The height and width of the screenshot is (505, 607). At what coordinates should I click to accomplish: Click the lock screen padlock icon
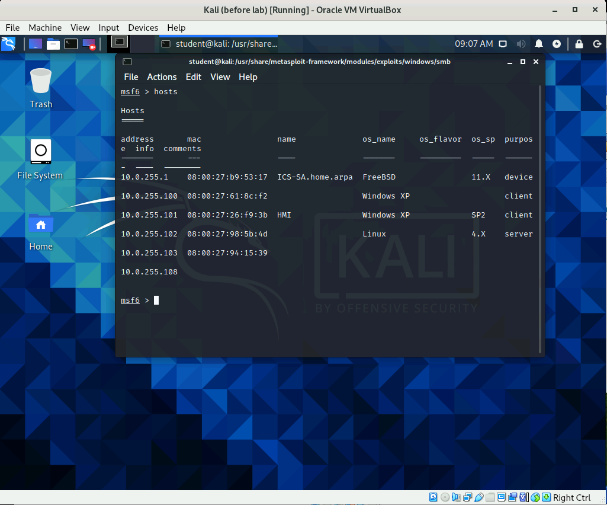coord(579,44)
